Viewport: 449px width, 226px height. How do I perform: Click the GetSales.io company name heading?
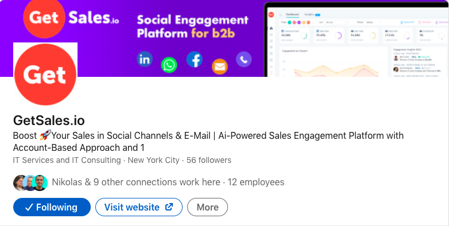pyautogui.click(x=49, y=120)
